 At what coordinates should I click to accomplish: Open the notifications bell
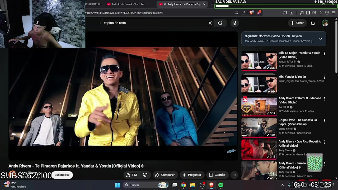[x=313, y=23]
